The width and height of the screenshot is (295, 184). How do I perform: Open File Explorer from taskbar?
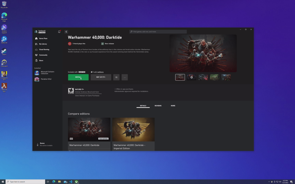(x=60, y=182)
